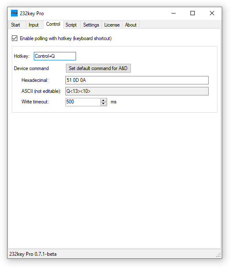The image size is (231, 268).
Task: Decrease Write timeout with down arrow
Action: coord(103,104)
